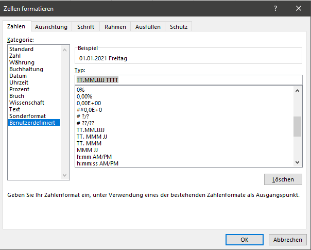This screenshot has height=250, width=311.
Task: Close the Zellen formatieren dialog
Action: [299, 9]
